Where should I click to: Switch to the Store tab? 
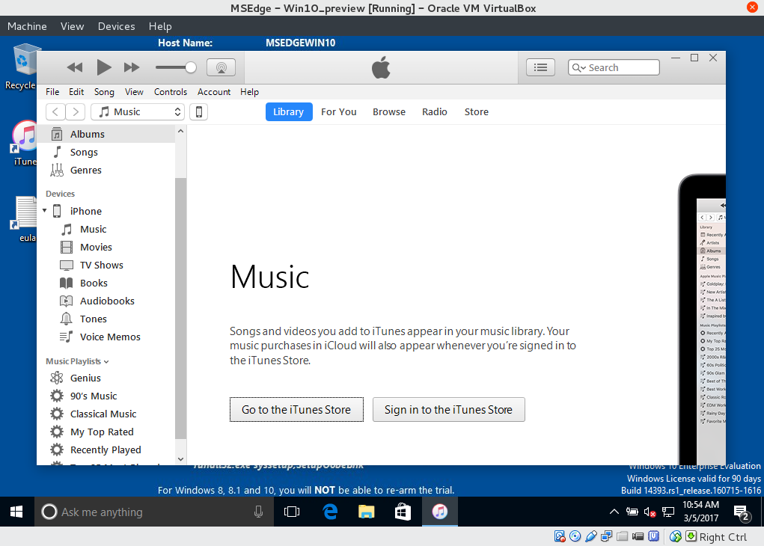[477, 112]
